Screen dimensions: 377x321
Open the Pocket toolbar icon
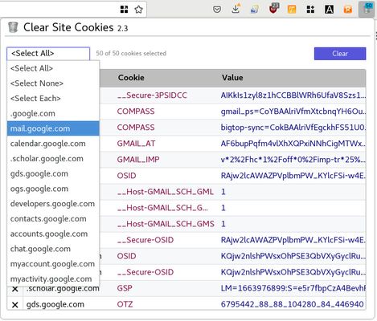217,10
